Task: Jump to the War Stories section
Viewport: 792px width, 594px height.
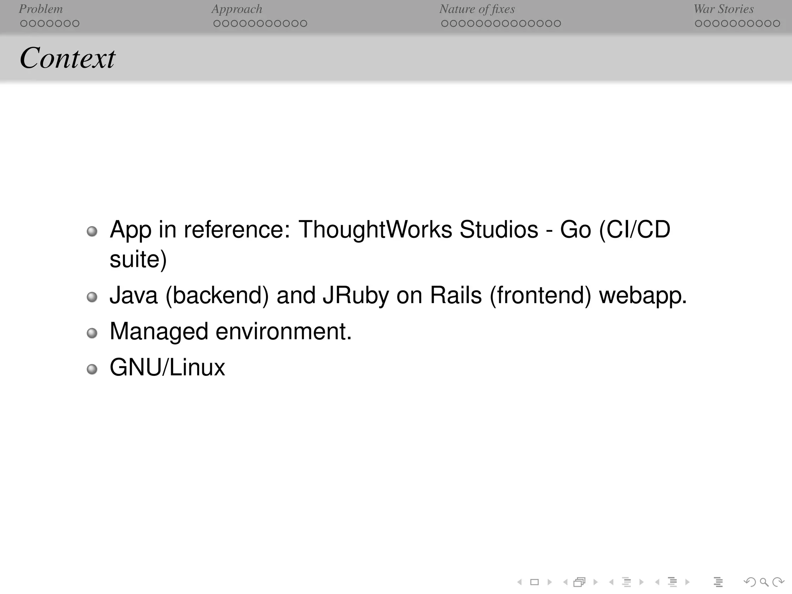Action: [724, 9]
